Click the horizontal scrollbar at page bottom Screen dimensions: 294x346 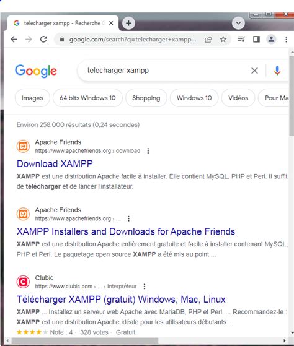85,340
